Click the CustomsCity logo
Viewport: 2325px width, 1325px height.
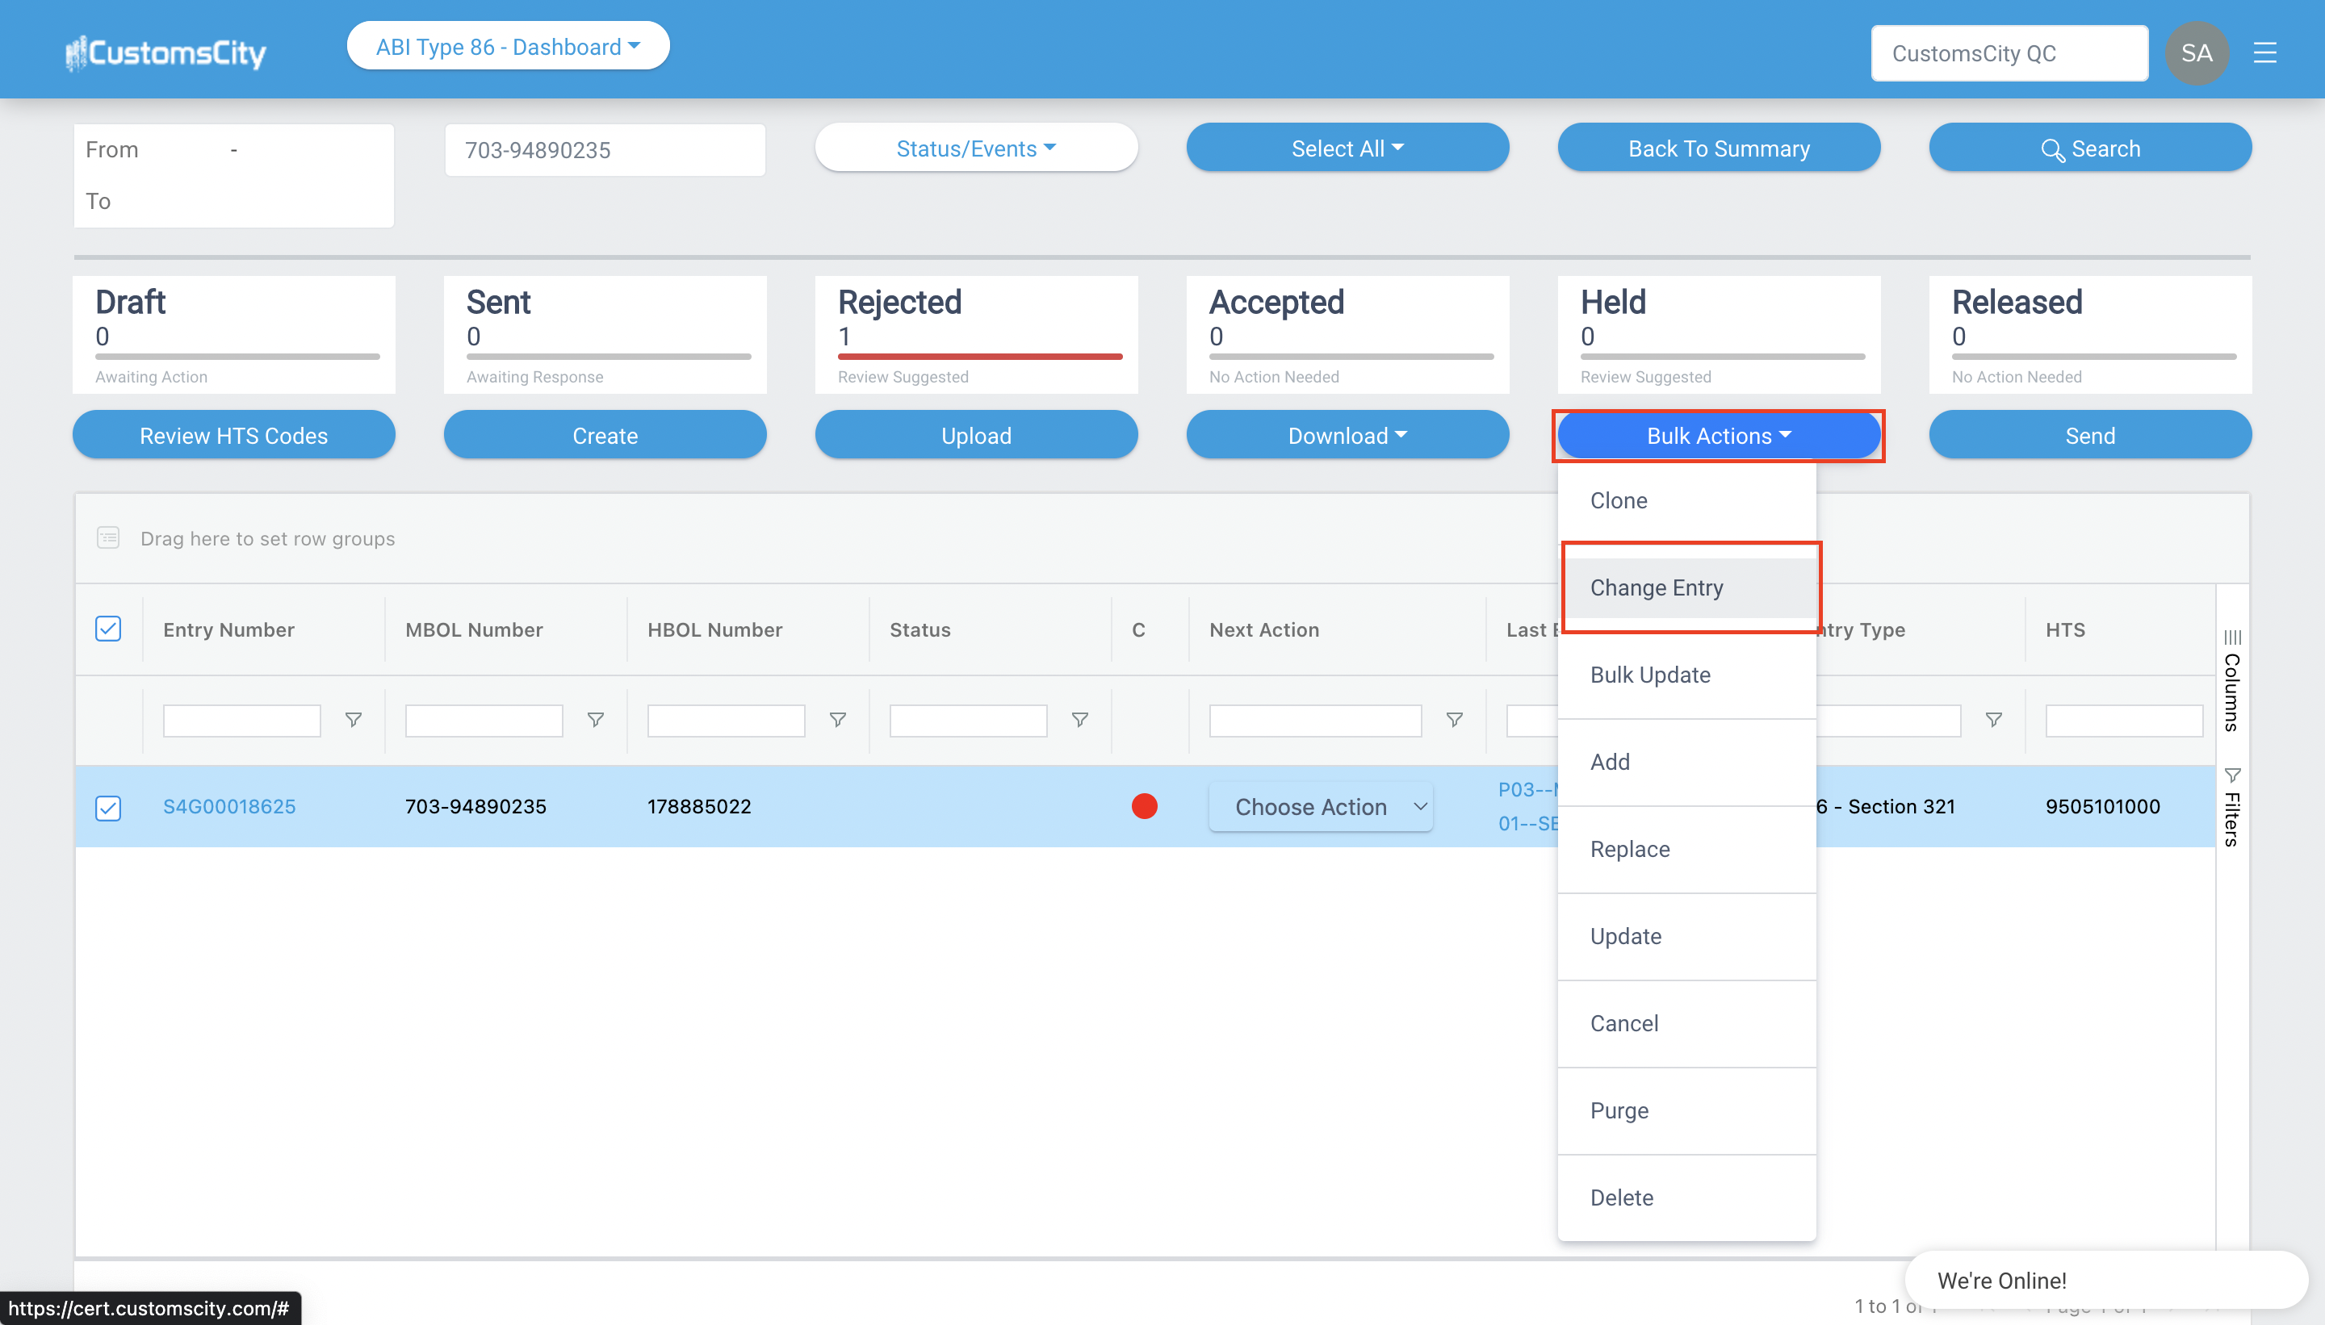[165, 52]
